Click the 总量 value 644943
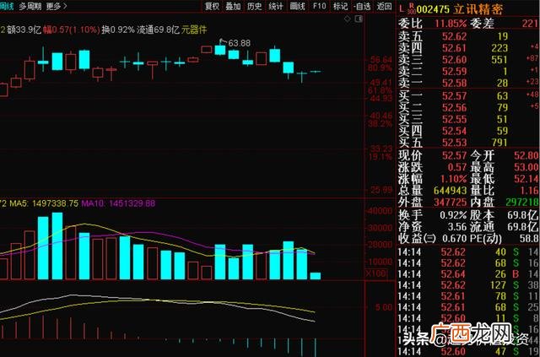The image size is (540, 357). (451, 191)
